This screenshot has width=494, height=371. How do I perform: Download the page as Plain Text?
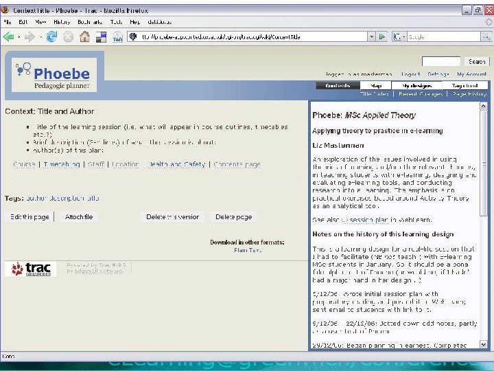point(248,250)
